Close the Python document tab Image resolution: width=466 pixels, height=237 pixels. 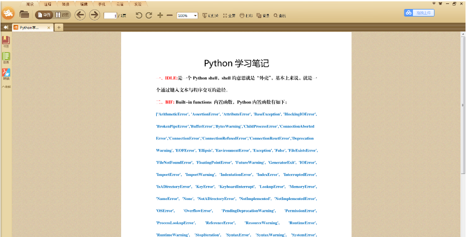click(x=49, y=27)
